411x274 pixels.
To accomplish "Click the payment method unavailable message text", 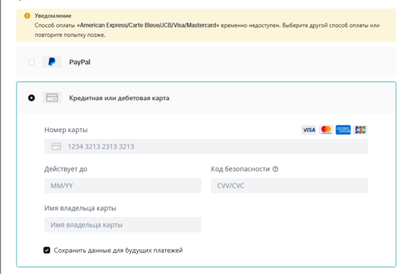I will click(x=207, y=30).
